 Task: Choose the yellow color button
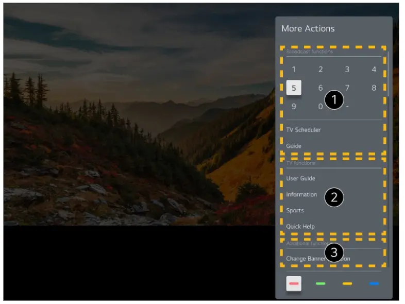click(x=347, y=283)
